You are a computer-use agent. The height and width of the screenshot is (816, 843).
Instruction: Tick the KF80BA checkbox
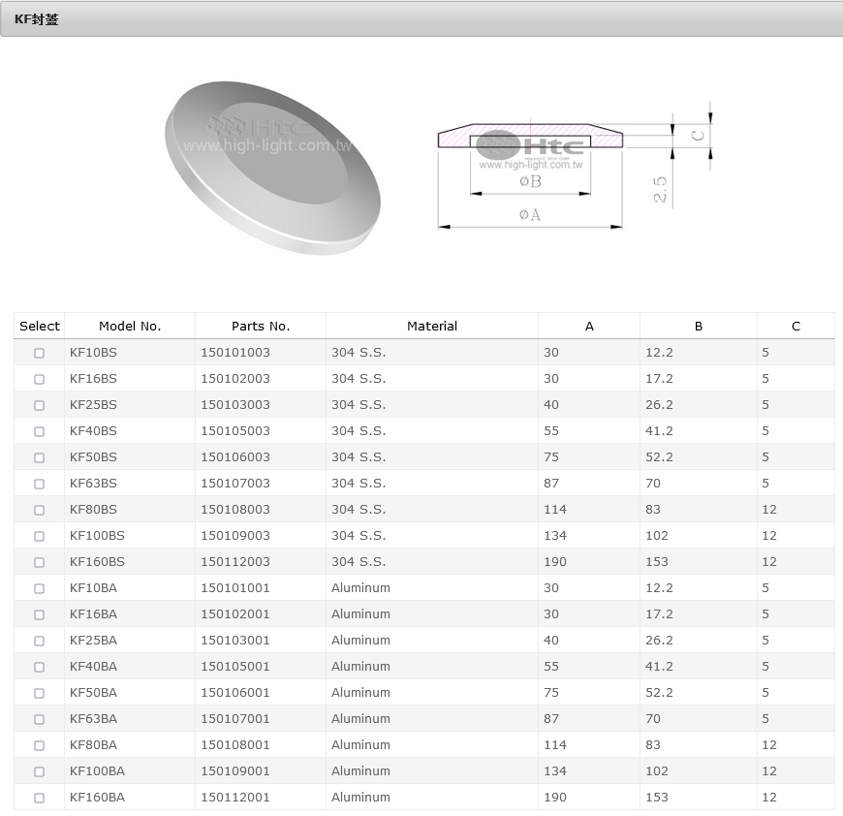click(x=39, y=745)
